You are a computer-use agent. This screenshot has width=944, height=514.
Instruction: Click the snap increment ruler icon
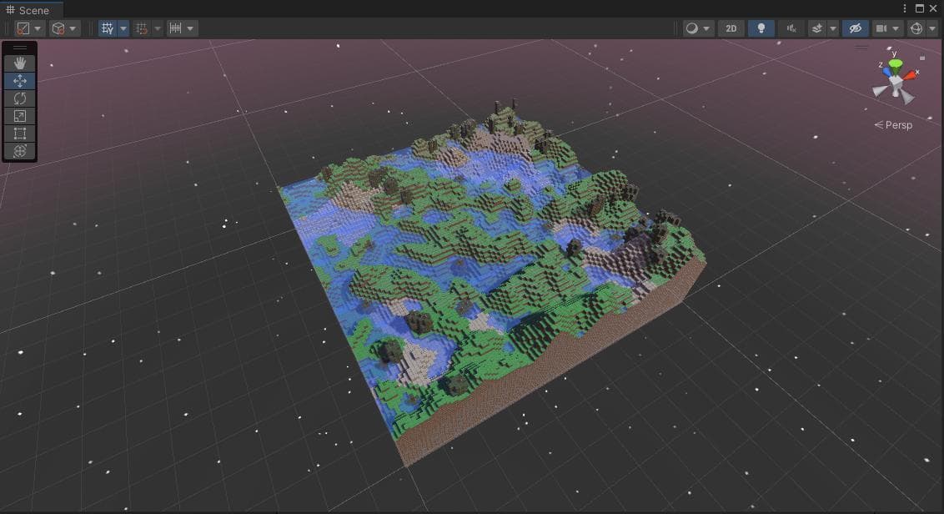point(175,28)
